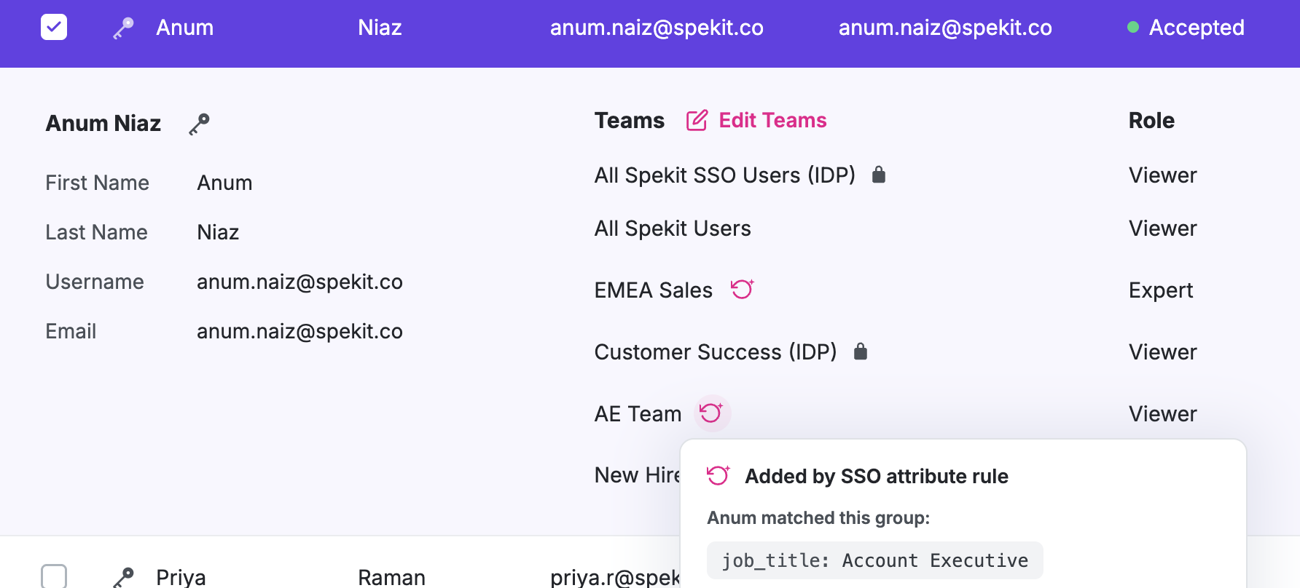Click key icon next to Anum Niaz heading

tap(199, 124)
